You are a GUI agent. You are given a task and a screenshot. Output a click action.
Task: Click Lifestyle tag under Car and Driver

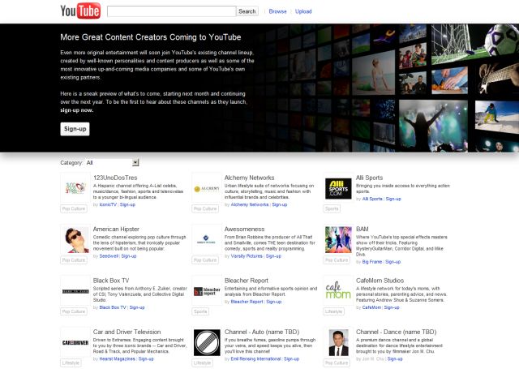pos(71,363)
